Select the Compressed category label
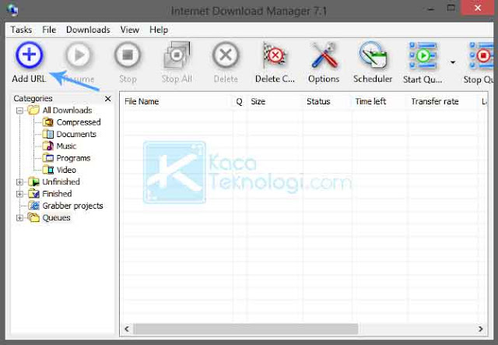This screenshot has height=345, width=498. tap(79, 122)
